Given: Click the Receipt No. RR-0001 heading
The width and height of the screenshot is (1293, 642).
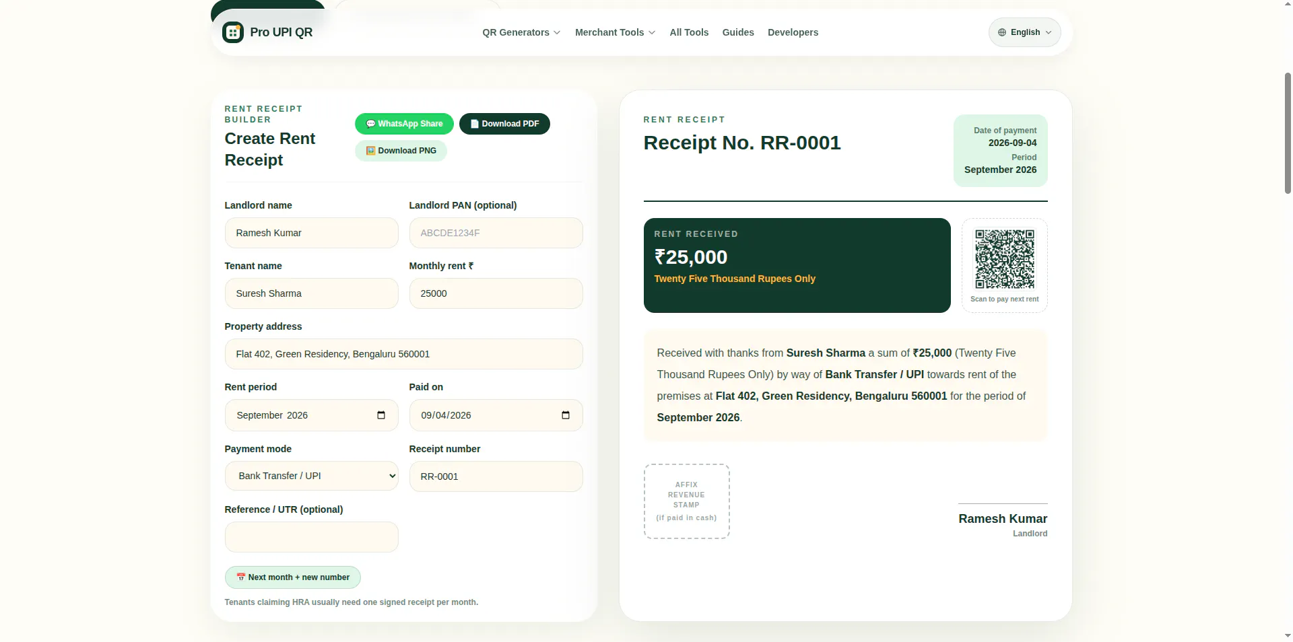Looking at the screenshot, I should click(x=741, y=143).
